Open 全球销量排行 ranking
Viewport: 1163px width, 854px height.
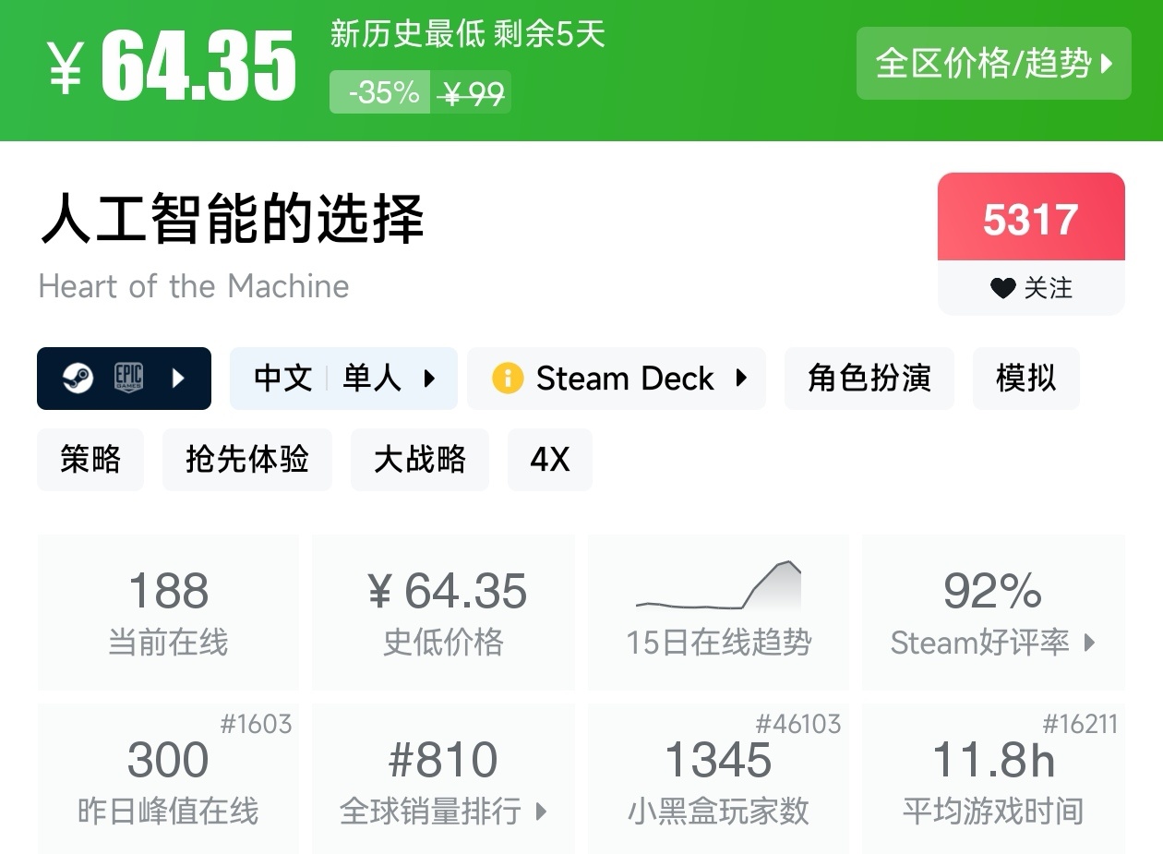click(x=443, y=778)
